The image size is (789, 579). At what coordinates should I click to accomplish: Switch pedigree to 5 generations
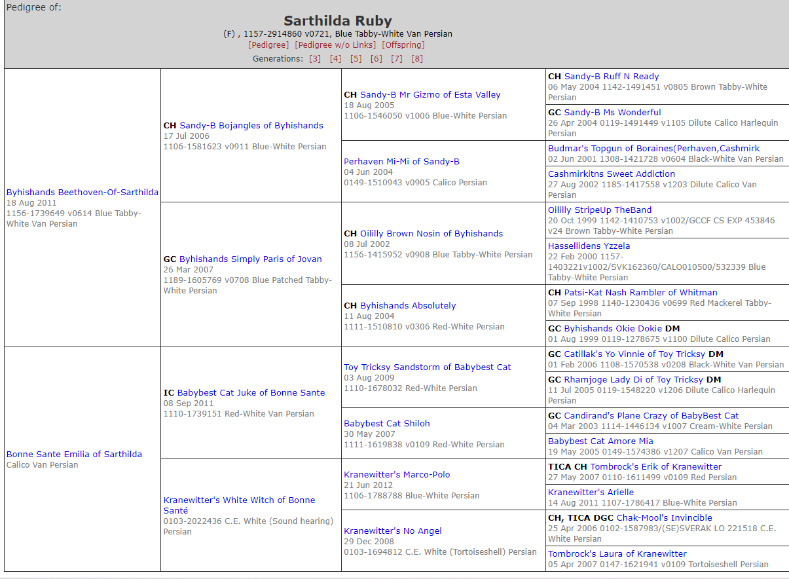click(x=356, y=59)
